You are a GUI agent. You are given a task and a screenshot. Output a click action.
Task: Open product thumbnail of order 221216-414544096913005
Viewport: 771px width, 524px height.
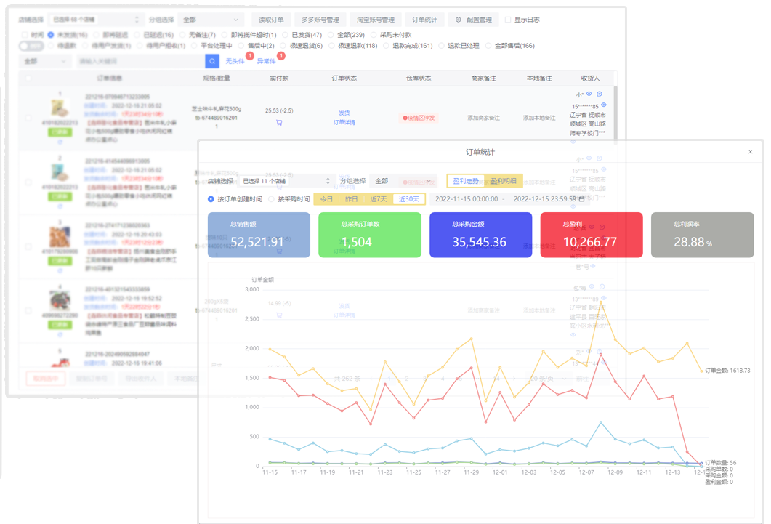pos(60,172)
